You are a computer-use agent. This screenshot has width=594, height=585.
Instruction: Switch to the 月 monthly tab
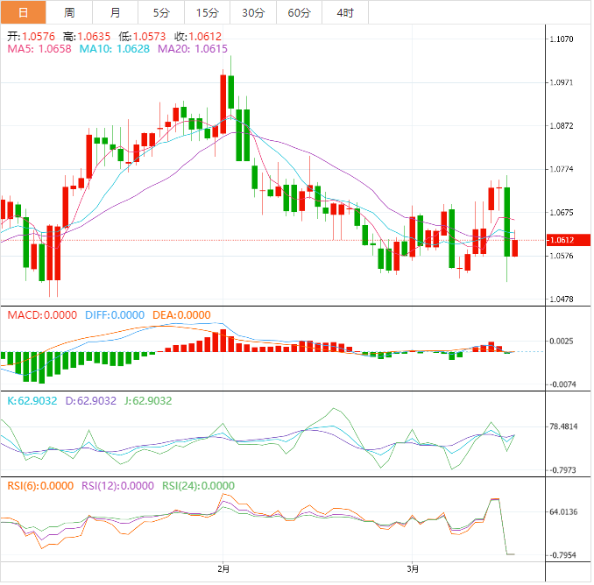coord(116,12)
